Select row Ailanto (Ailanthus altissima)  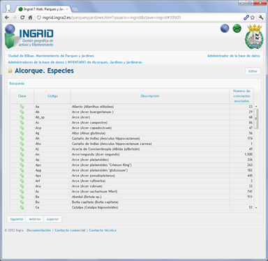coord(132,107)
